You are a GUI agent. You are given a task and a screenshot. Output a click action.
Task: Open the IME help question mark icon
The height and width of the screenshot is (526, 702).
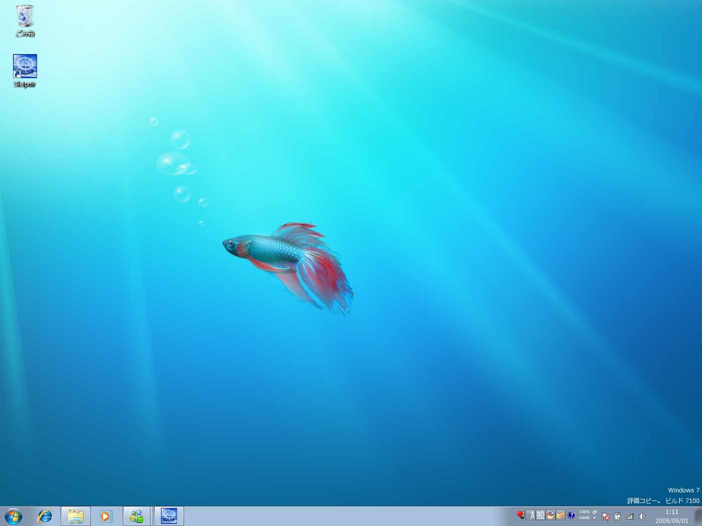tap(571, 515)
